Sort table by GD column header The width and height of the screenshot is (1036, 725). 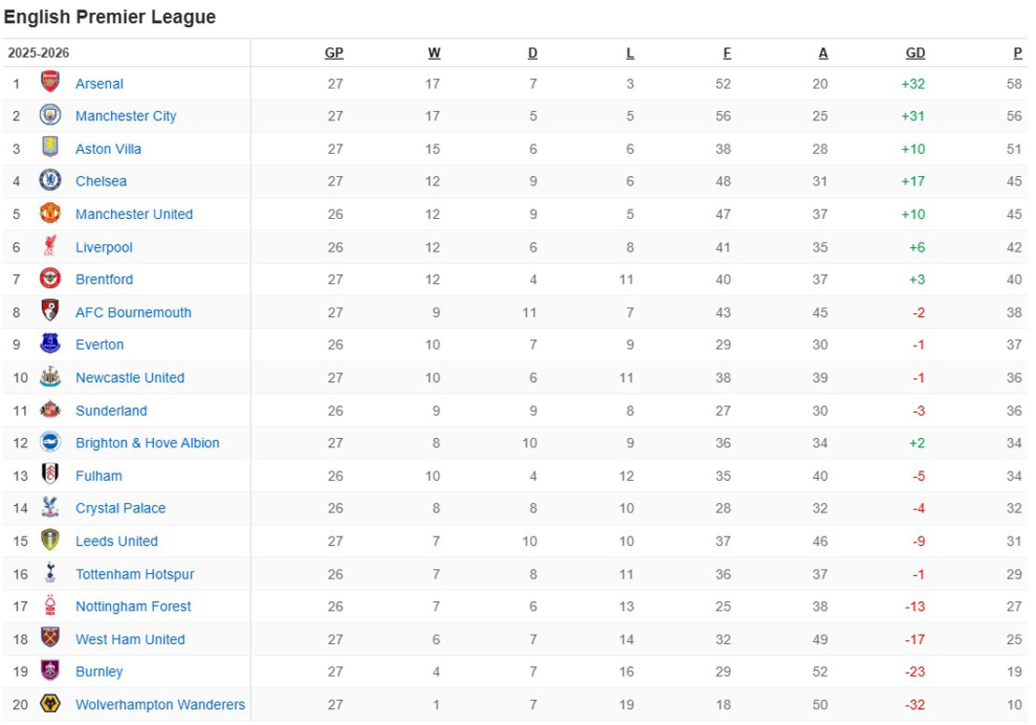tap(915, 53)
